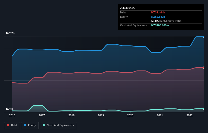Select the 2018 x-axis label

tap(71, 115)
